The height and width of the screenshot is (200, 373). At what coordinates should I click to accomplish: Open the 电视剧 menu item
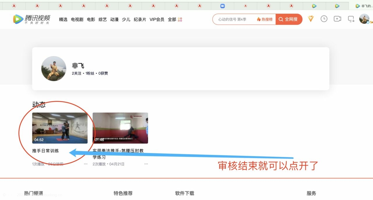[x=77, y=19]
